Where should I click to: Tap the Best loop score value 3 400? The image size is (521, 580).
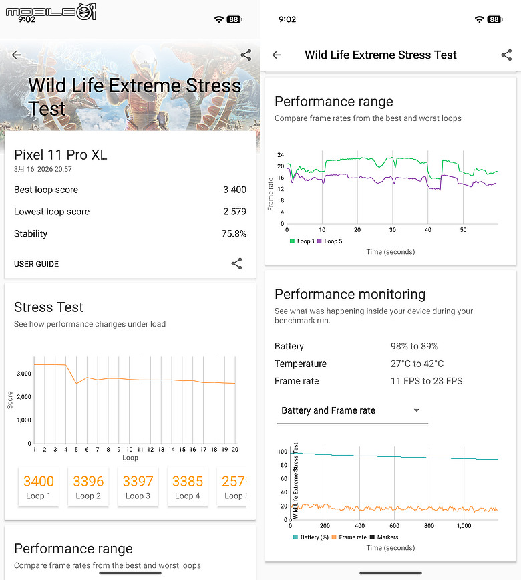[234, 190]
